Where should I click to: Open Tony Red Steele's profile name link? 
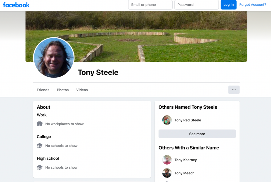click(x=188, y=120)
